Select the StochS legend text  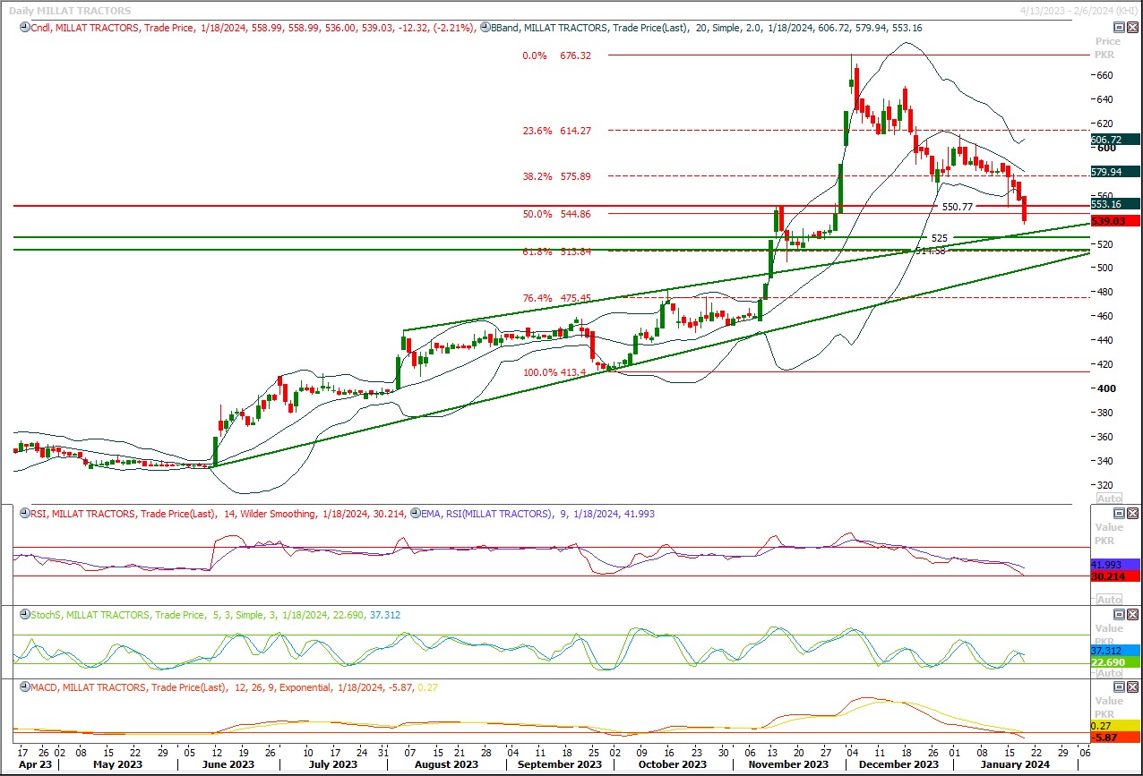tap(216, 615)
